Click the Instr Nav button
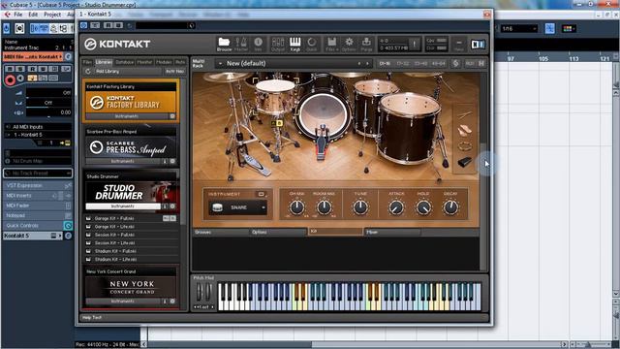 pyautogui.click(x=174, y=71)
